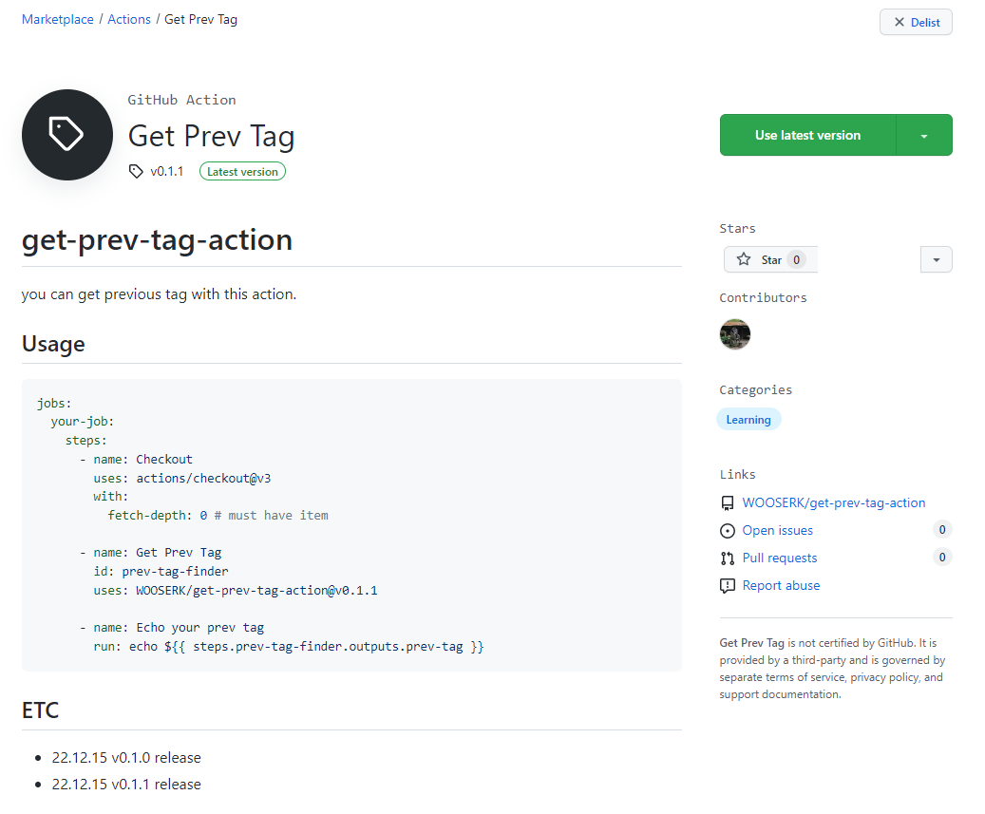Image resolution: width=985 pixels, height=814 pixels.
Task: Open the WOOSERK/get-prev-tag-action repository link
Action: 834,503
